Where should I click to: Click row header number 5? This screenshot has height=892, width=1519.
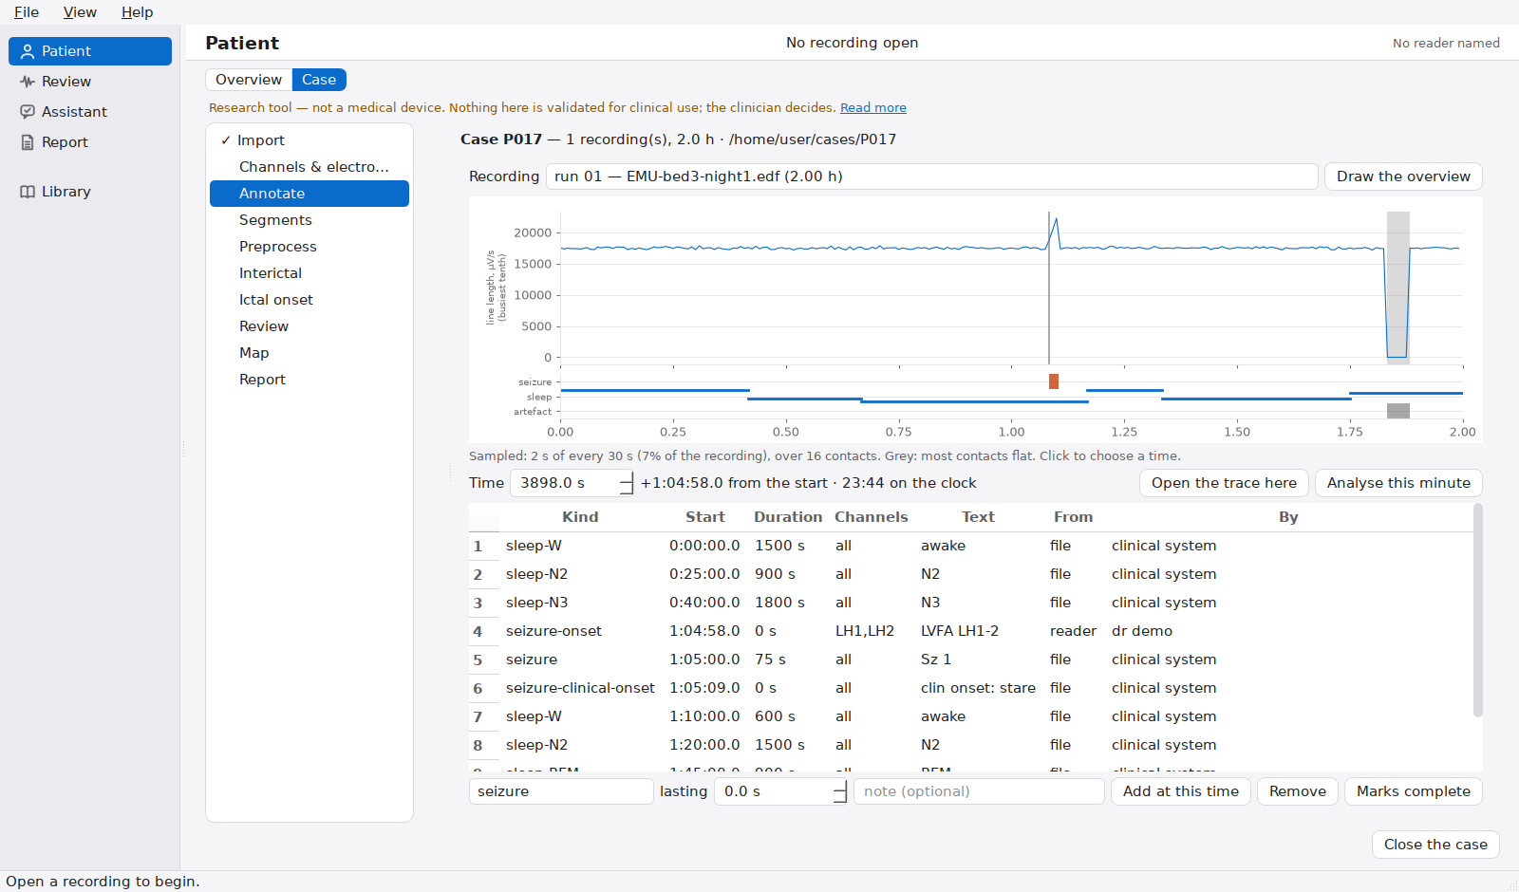tap(484, 660)
